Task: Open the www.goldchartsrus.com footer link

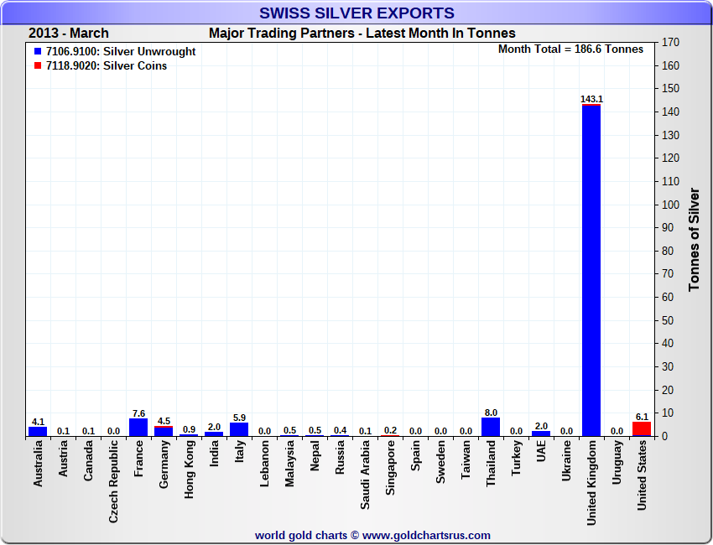Action: coord(426,535)
